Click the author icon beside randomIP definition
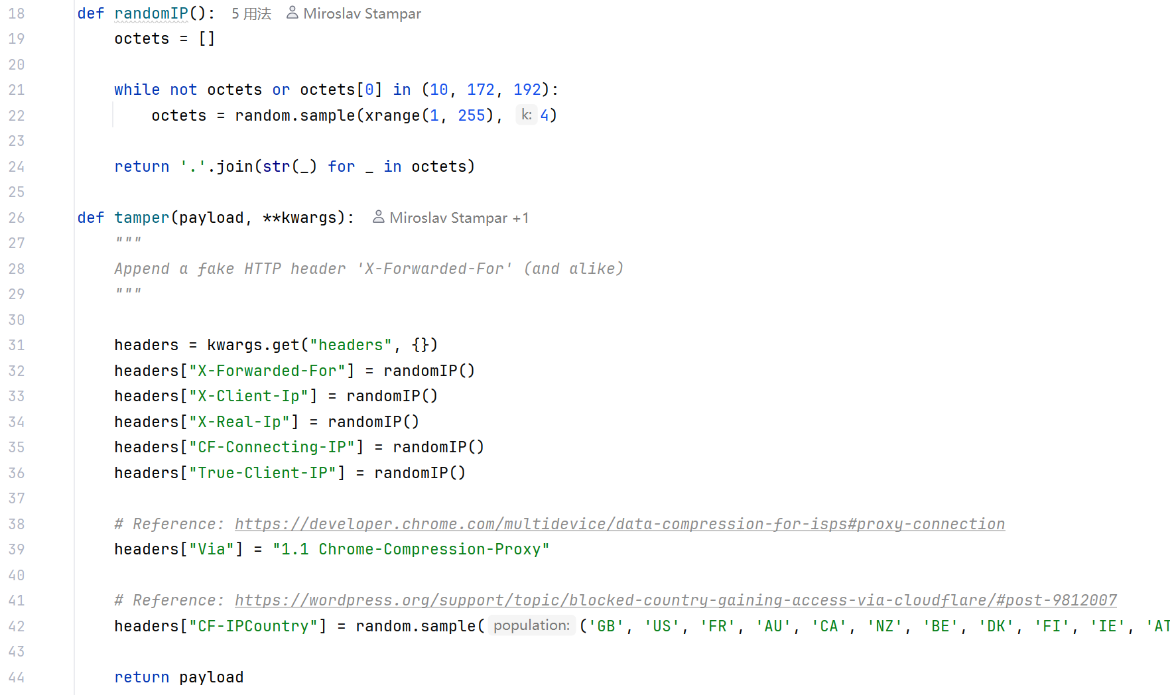 292,13
